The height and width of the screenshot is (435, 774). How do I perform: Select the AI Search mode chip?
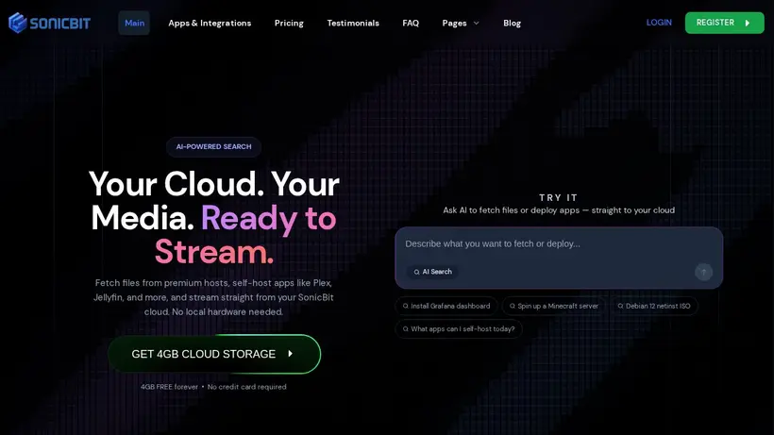(x=432, y=272)
